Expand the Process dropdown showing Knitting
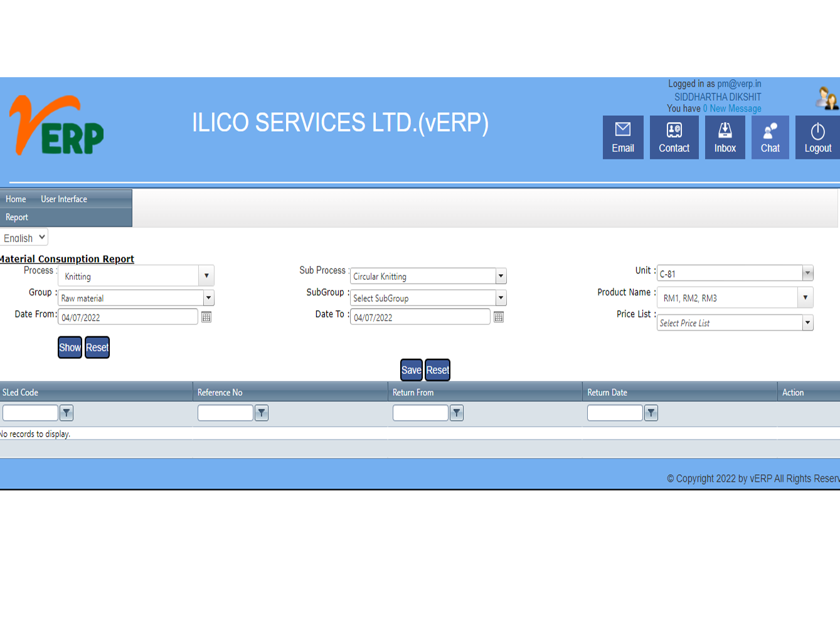Viewport: 840px width, 633px height. [x=206, y=275]
